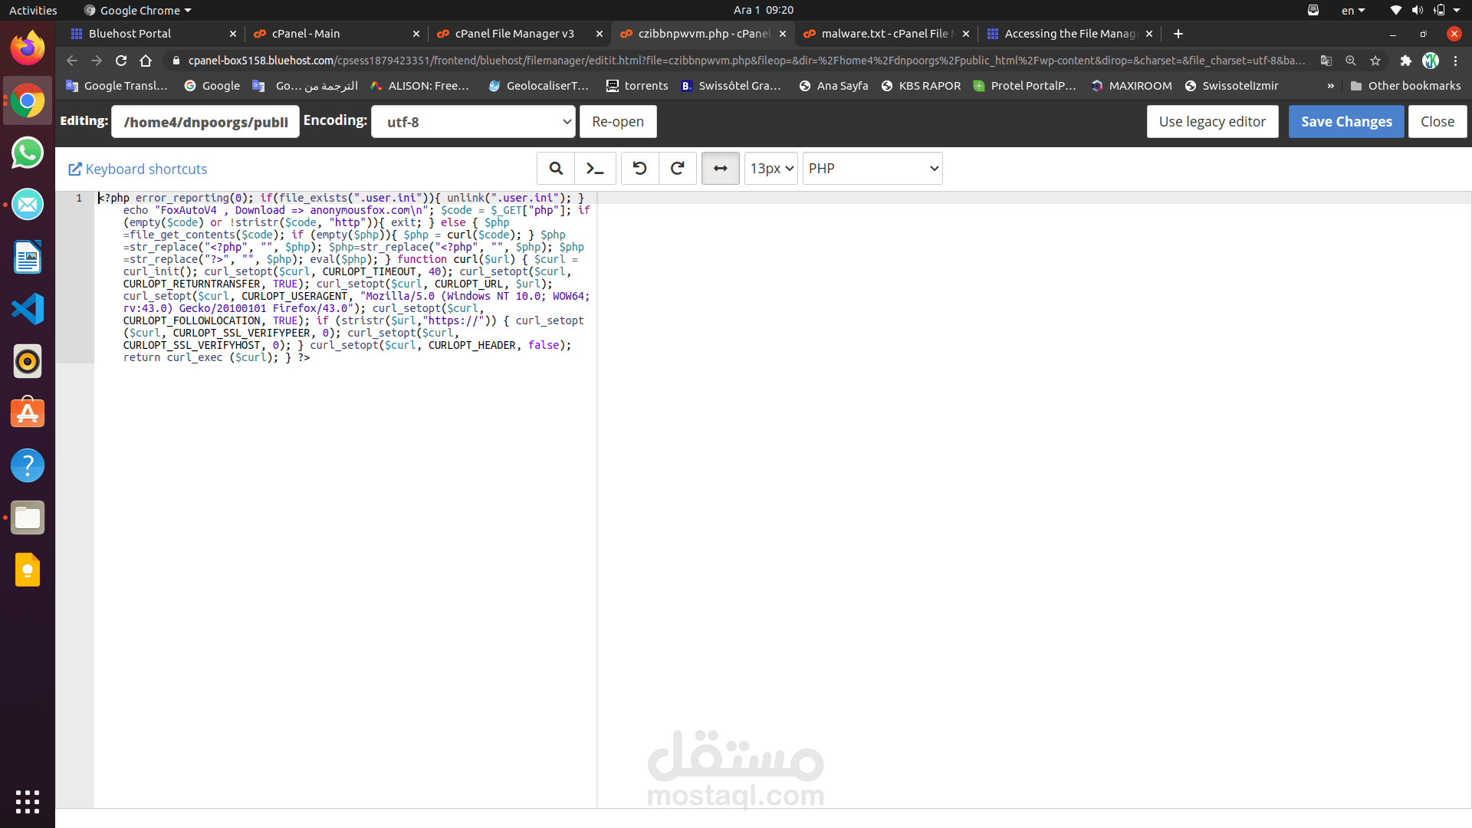
Task: Go to browser home page
Action: pos(146,61)
